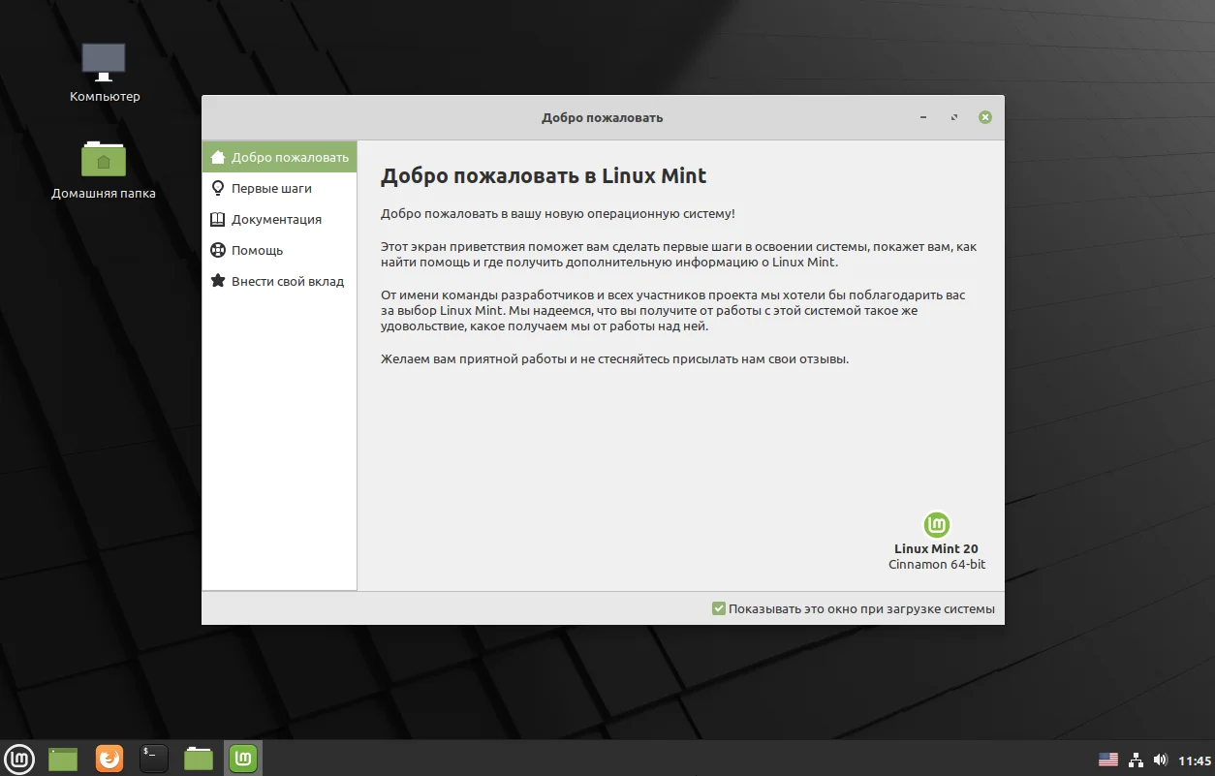Open the file manager panel launcher
The height and width of the screenshot is (776, 1215).
click(x=199, y=759)
